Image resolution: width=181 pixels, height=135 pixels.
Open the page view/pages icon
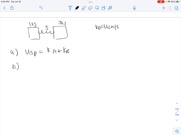176,8
